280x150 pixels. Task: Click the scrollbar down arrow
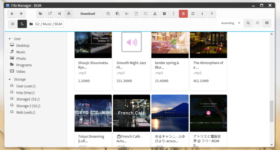pos(272,145)
